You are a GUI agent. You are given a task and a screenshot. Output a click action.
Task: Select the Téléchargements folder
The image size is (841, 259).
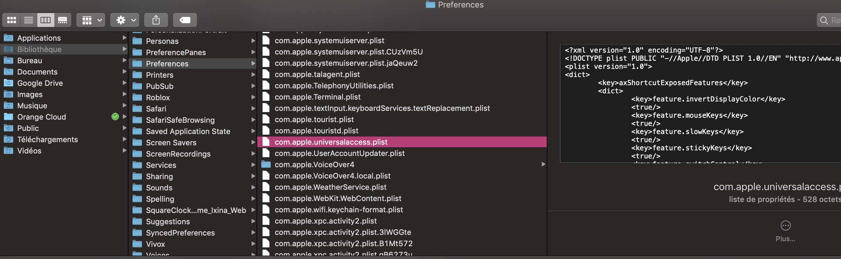(47, 140)
